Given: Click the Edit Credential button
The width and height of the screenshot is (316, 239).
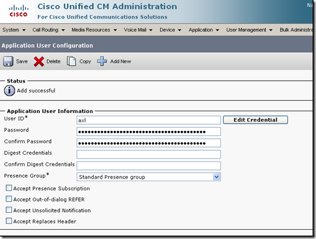Looking at the screenshot, I should 255,120.
